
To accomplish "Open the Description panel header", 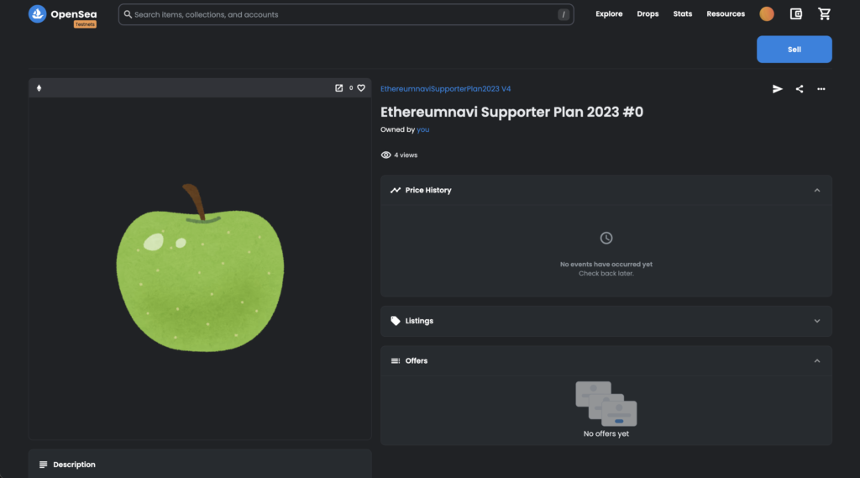I will [x=200, y=464].
